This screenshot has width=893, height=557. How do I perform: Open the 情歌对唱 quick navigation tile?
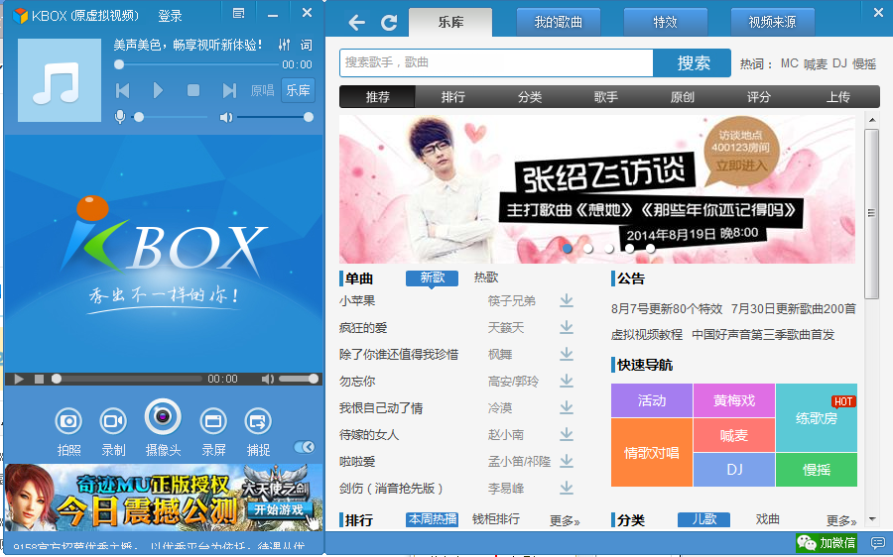pos(652,453)
